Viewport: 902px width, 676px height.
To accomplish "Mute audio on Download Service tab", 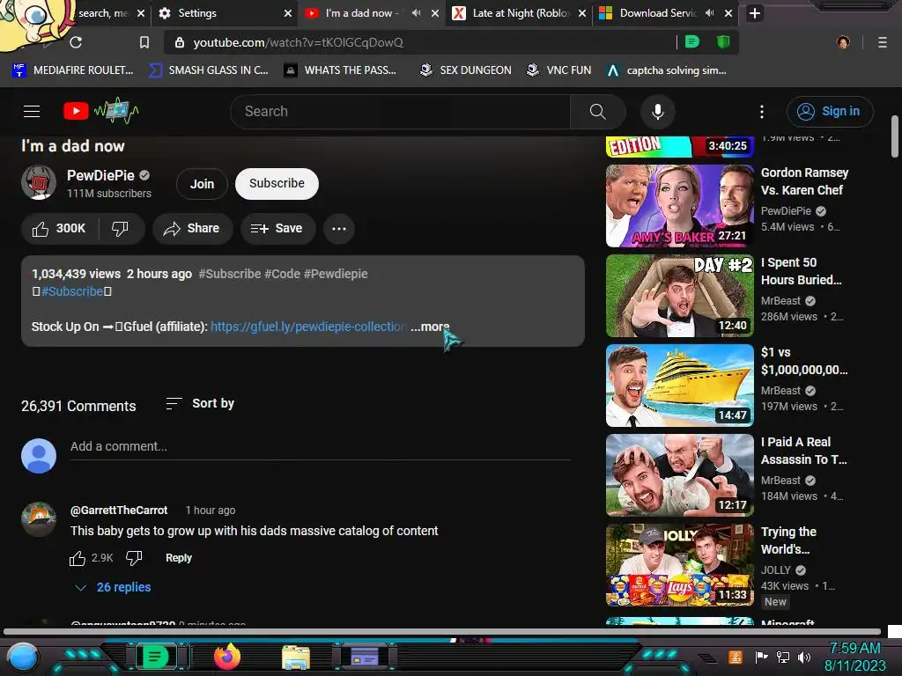I will 709,13.
